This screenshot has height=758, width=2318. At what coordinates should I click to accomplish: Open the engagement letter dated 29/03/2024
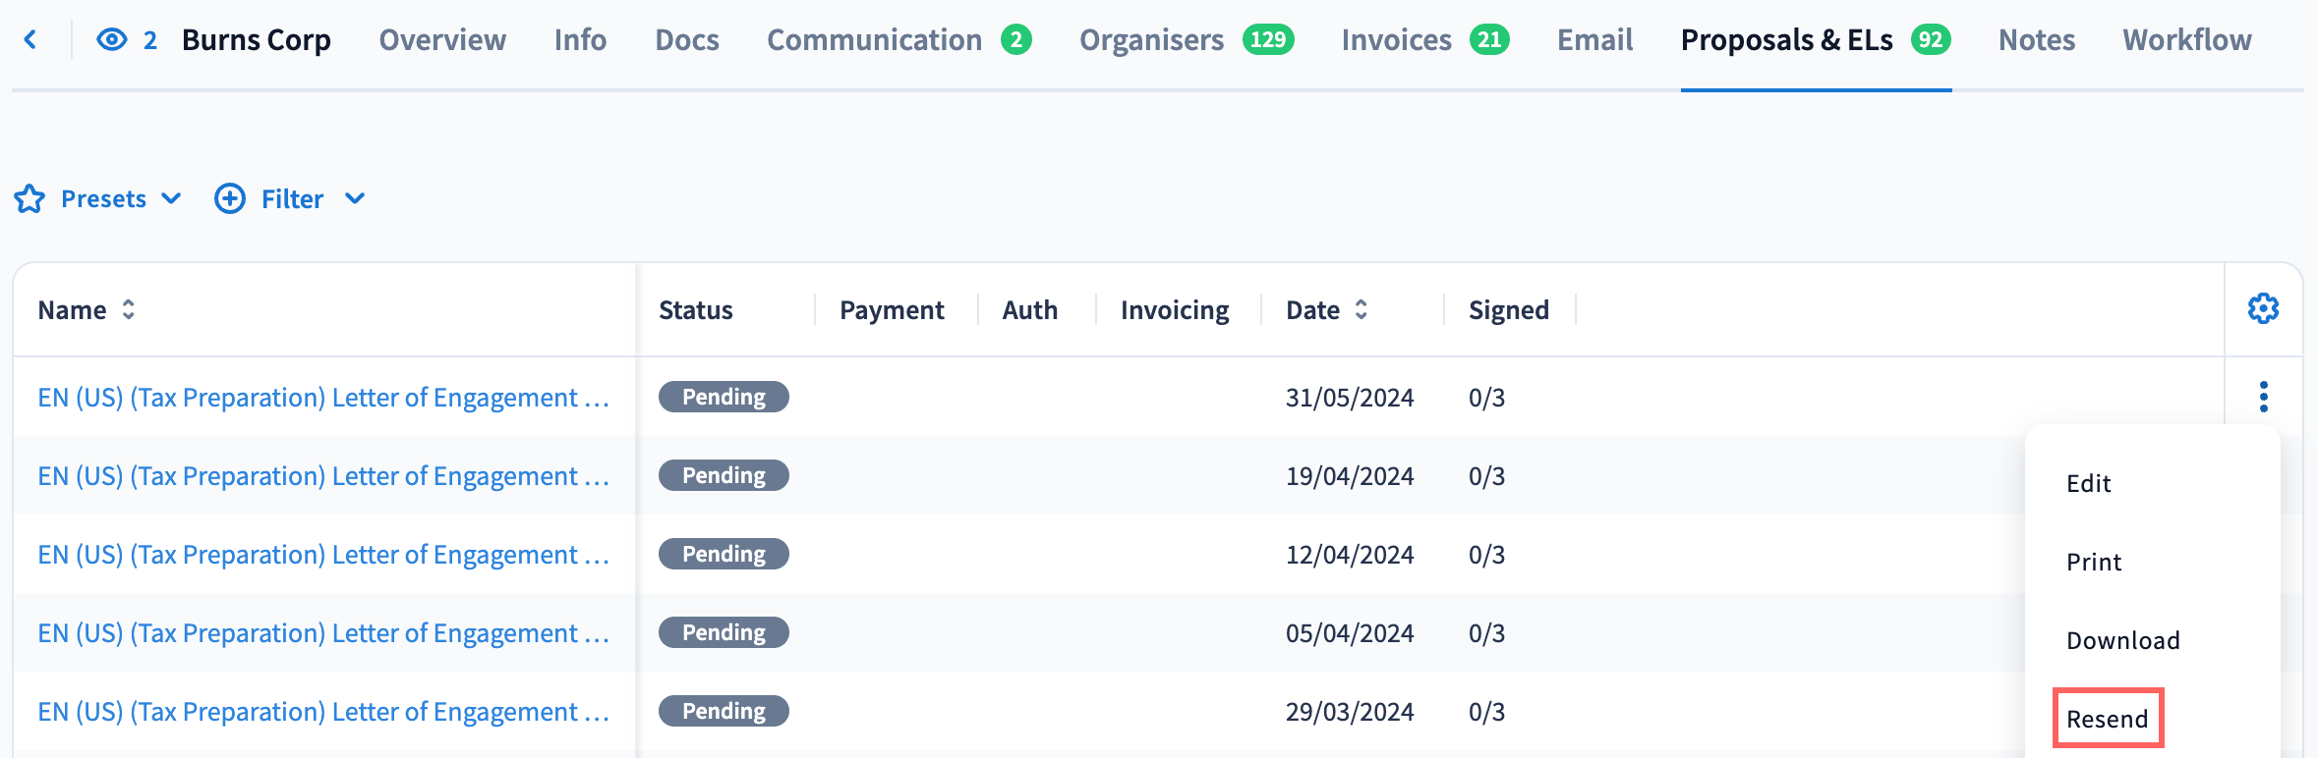pyautogui.click(x=322, y=712)
